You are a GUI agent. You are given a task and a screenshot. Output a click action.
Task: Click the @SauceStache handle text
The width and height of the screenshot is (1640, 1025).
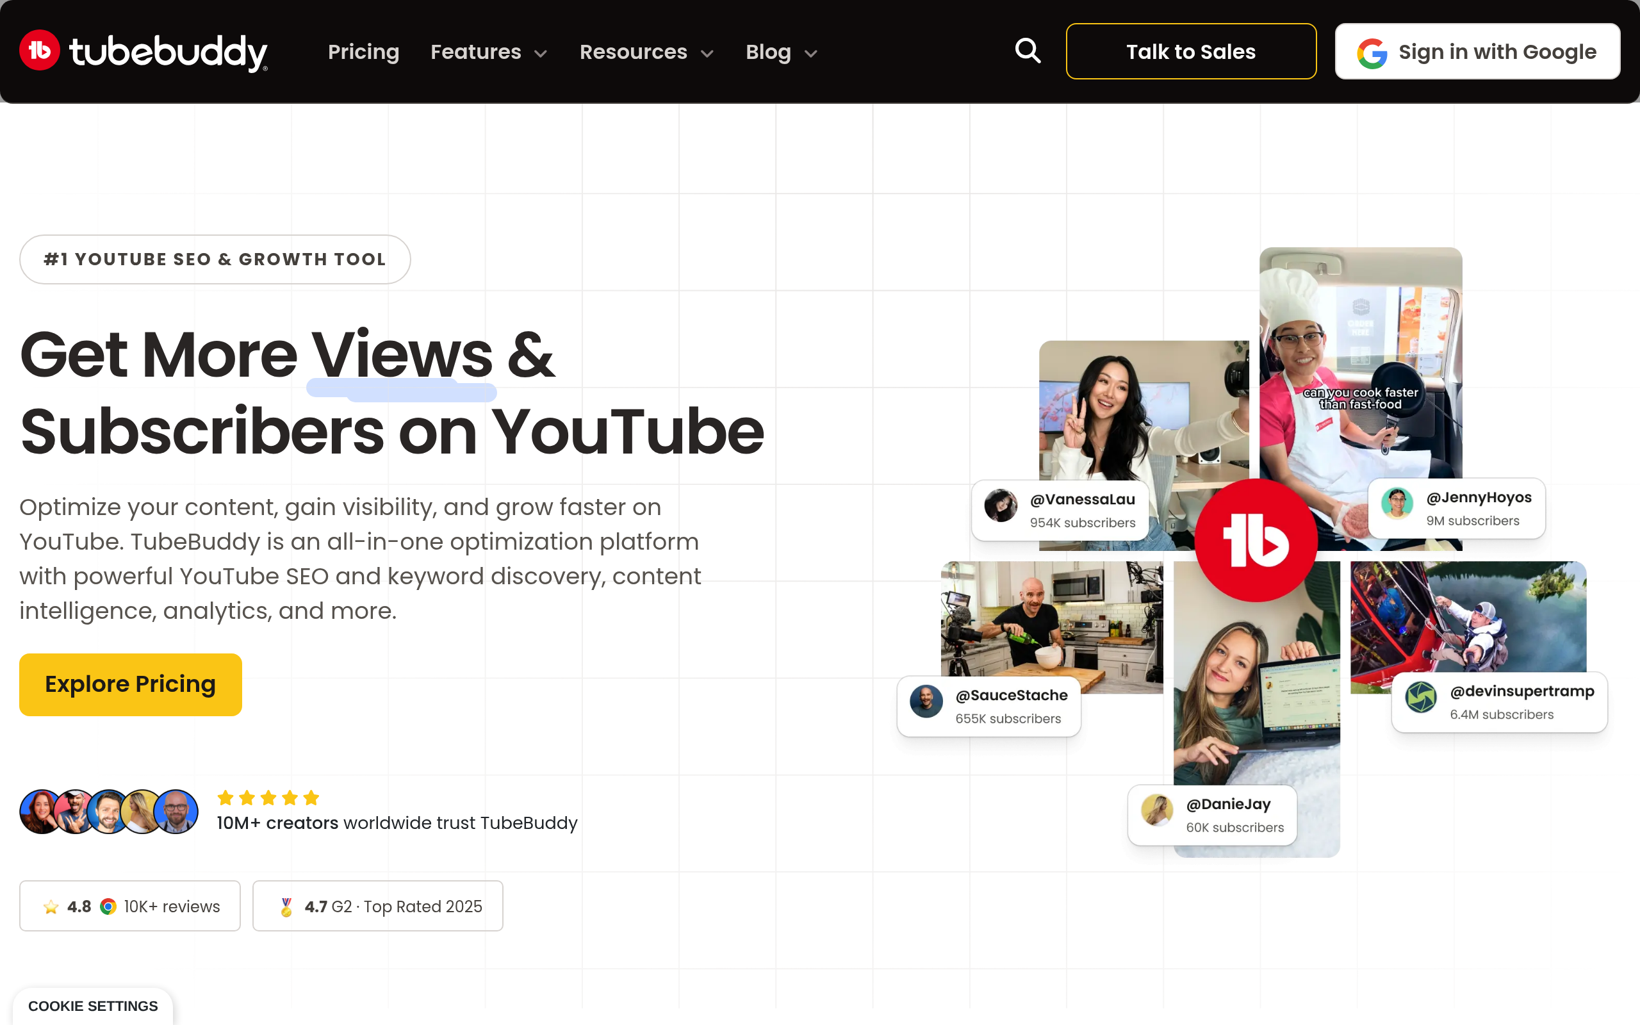point(1011,696)
